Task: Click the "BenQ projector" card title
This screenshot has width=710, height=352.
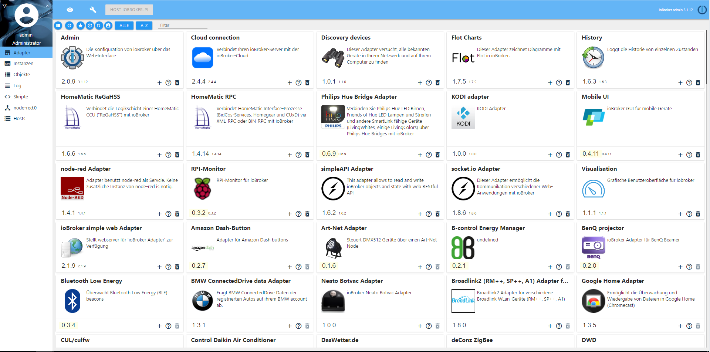Action: [x=602, y=228]
